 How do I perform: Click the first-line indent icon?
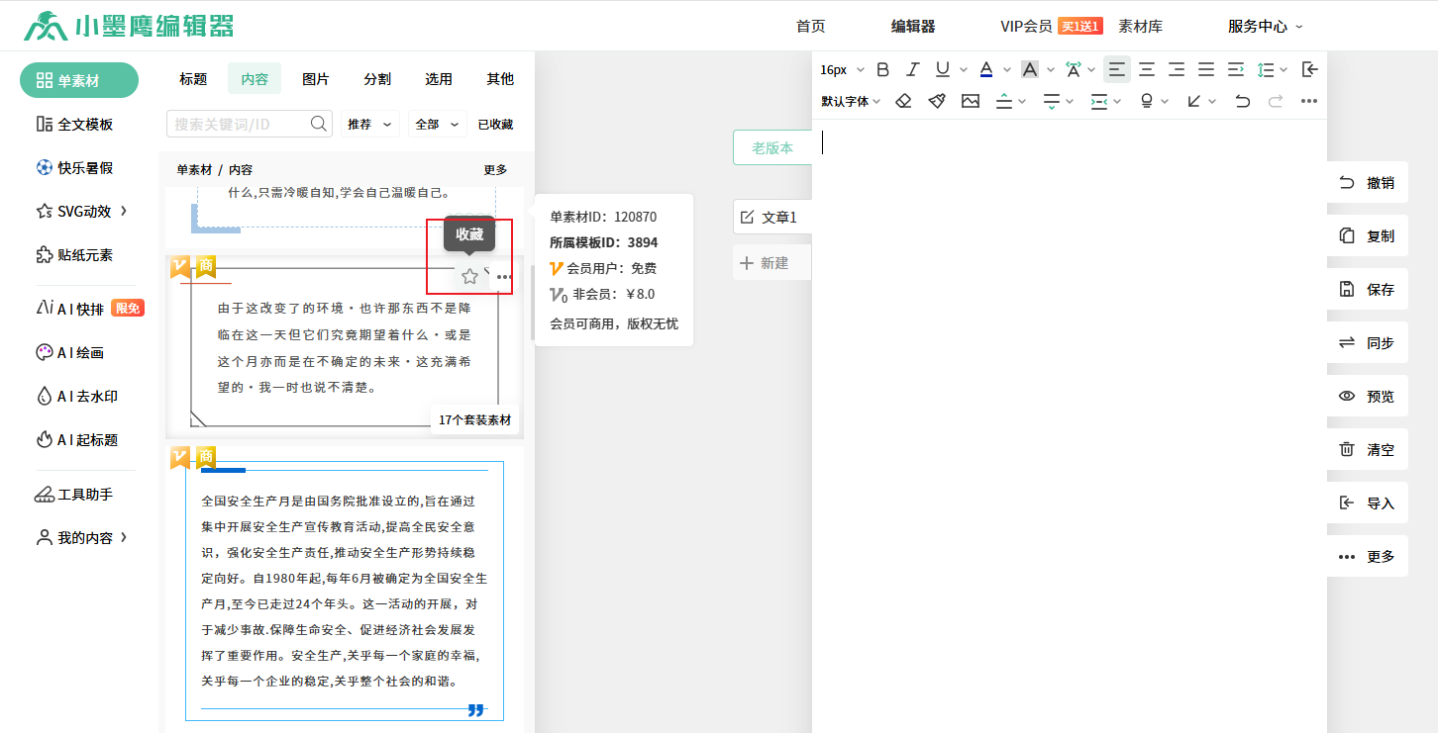(x=1236, y=69)
